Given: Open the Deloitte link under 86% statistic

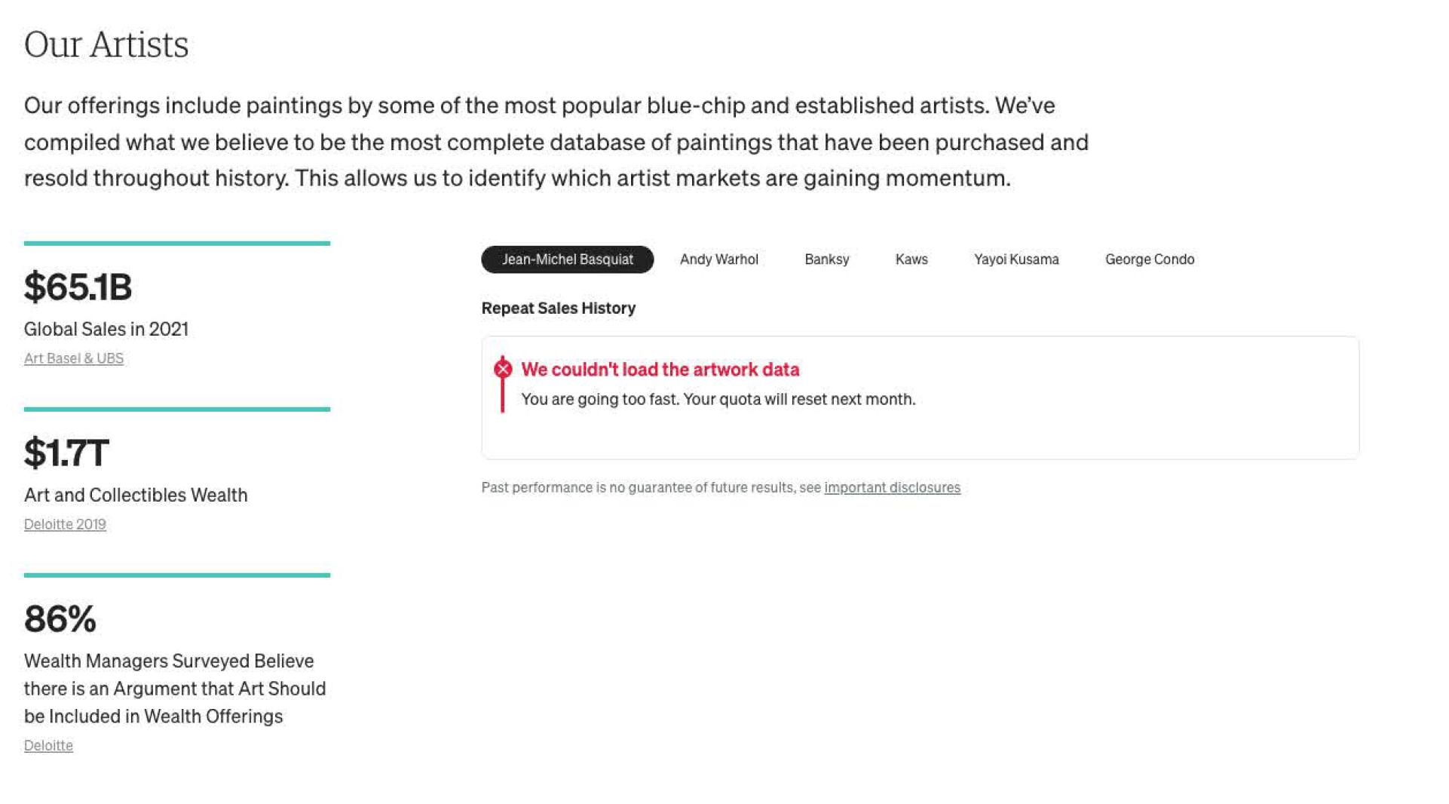Looking at the screenshot, I should [48, 745].
